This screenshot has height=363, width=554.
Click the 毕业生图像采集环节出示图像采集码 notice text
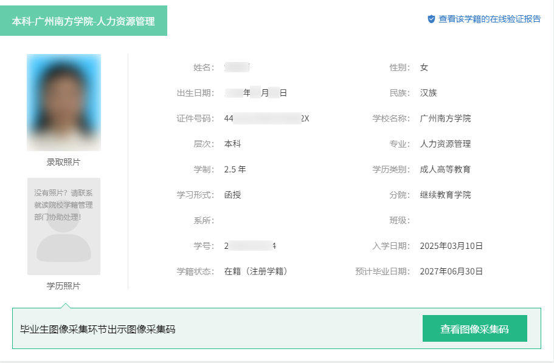point(98,329)
